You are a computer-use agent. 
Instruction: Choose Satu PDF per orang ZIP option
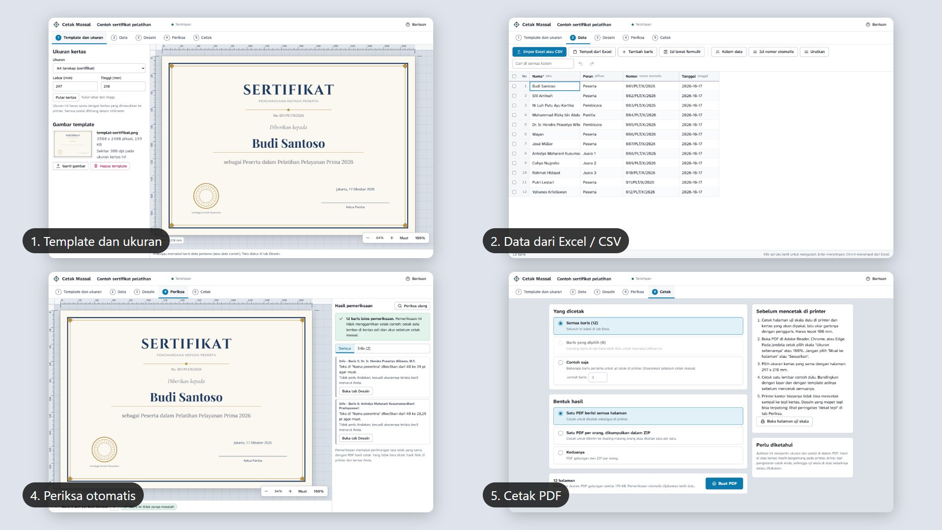point(560,433)
